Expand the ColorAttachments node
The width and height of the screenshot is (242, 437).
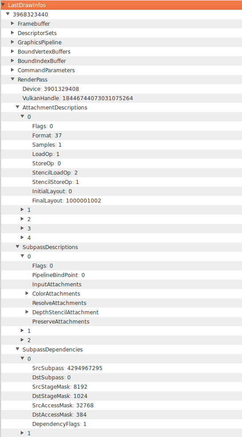[27, 293]
